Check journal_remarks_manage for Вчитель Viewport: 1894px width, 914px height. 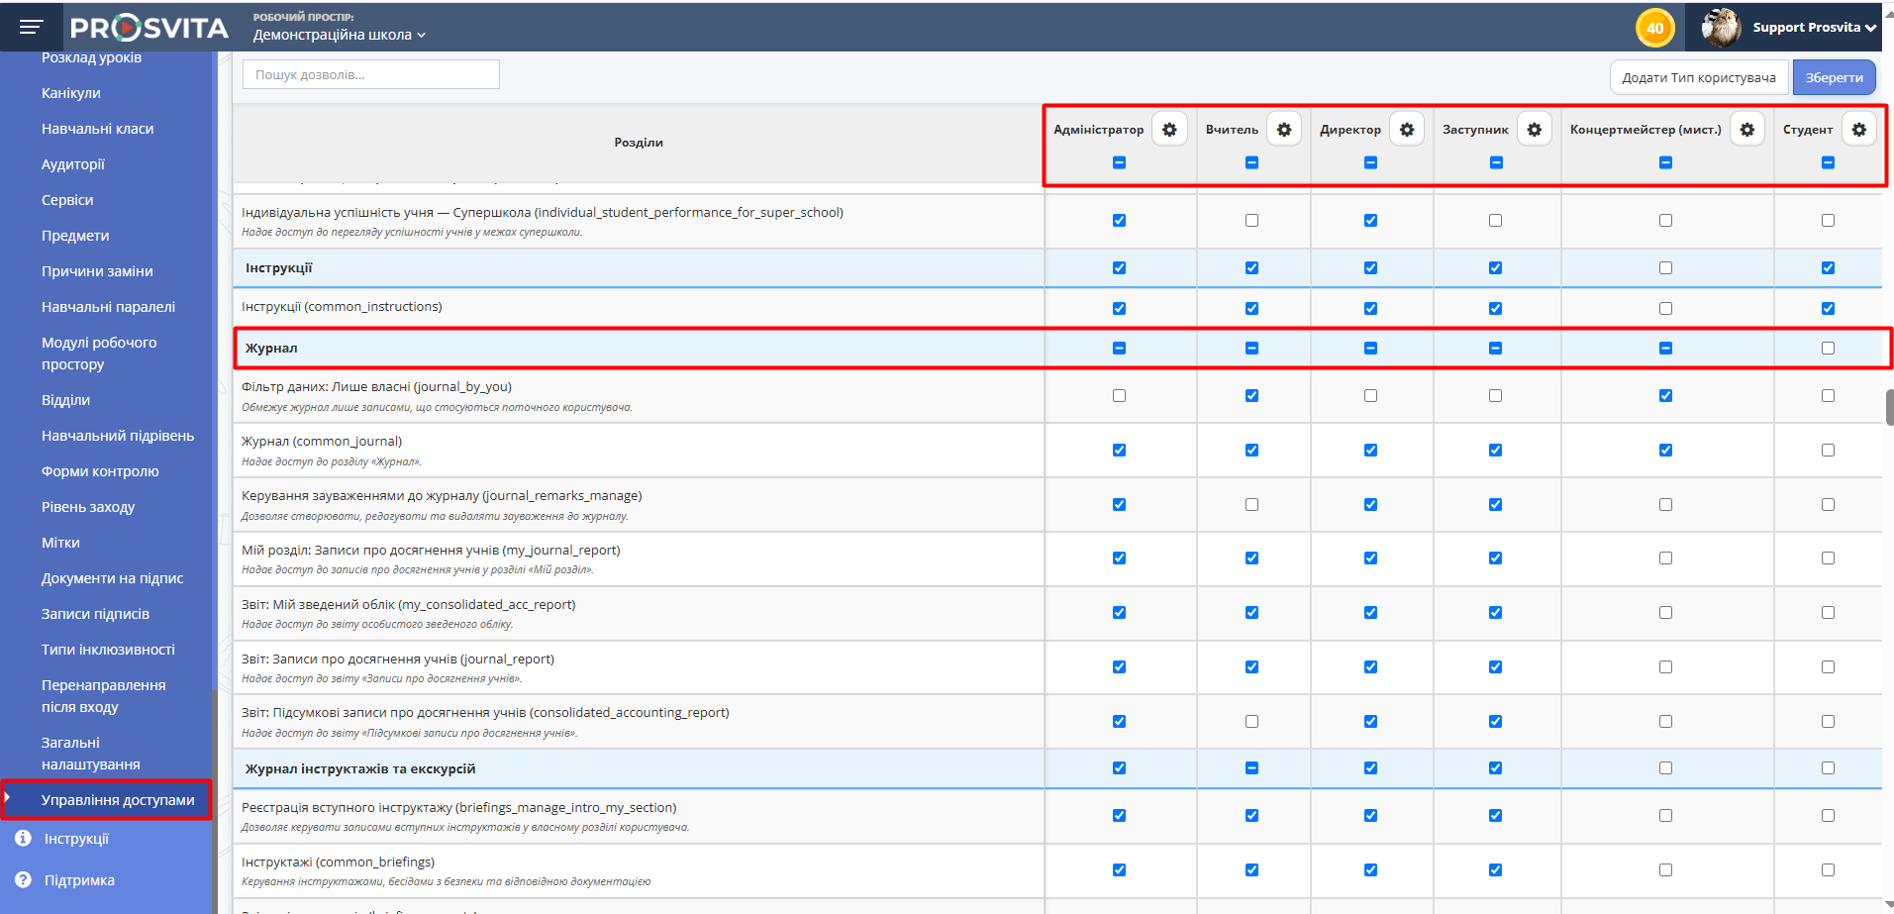point(1251,505)
